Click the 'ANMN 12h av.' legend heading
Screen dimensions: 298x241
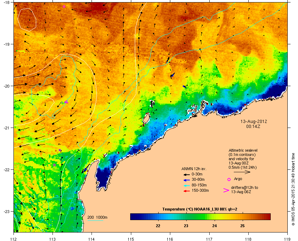[x=194, y=169]
